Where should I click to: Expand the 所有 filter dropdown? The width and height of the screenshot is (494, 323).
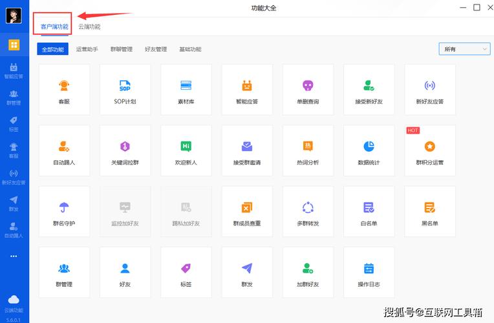[x=464, y=49]
